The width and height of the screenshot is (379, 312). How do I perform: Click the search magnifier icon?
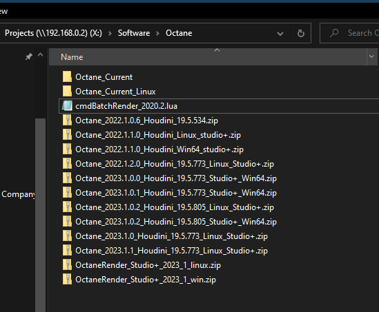(x=334, y=33)
